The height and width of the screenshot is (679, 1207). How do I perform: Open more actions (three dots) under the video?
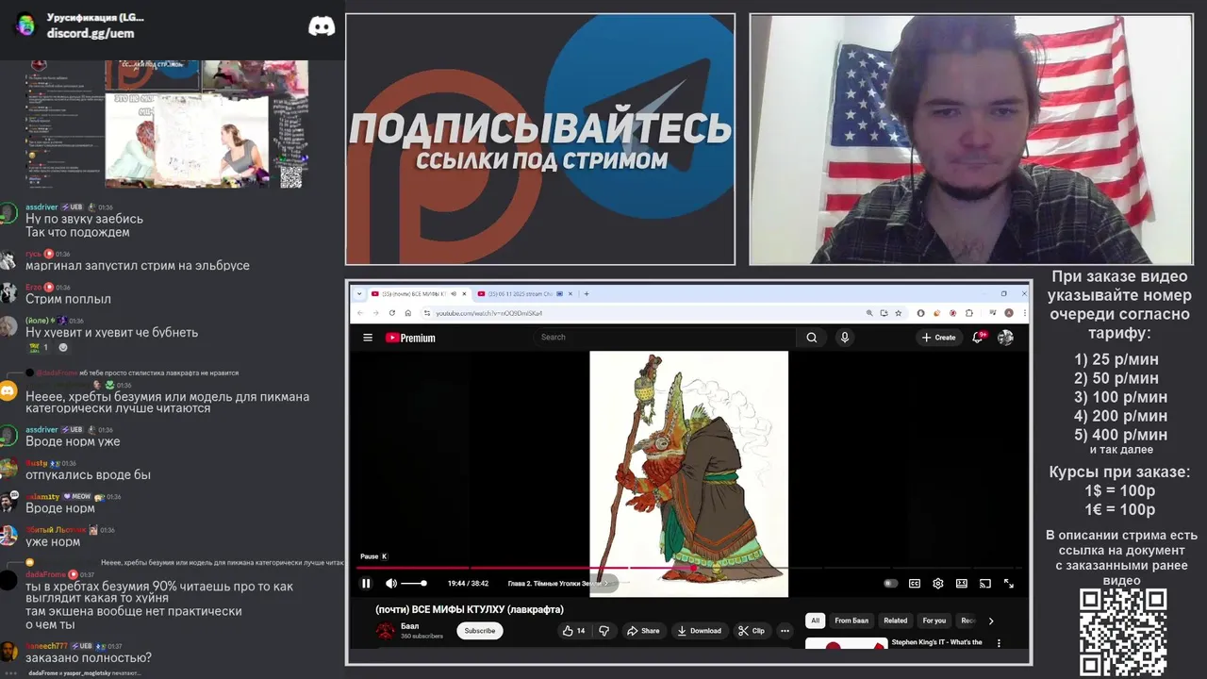(x=785, y=631)
